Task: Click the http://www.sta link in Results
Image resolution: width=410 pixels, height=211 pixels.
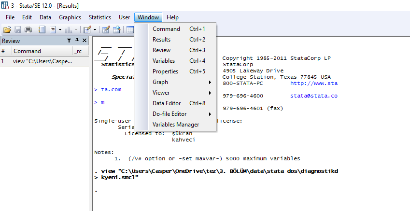Action: point(314,84)
